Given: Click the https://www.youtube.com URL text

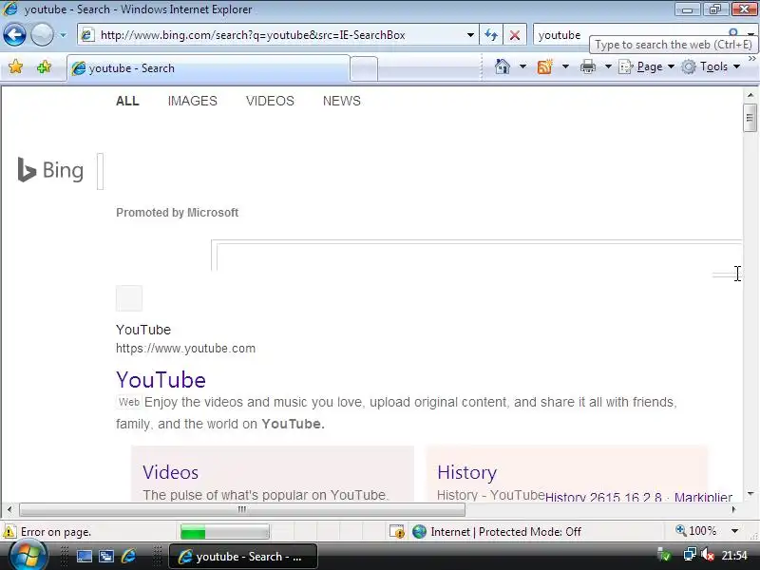Looking at the screenshot, I should click(185, 349).
